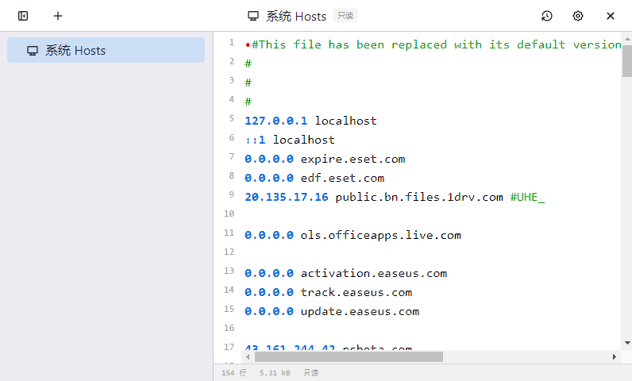632x381 pixels.
Task: Click line number 16 in the gutter
Action: pos(229,328)
